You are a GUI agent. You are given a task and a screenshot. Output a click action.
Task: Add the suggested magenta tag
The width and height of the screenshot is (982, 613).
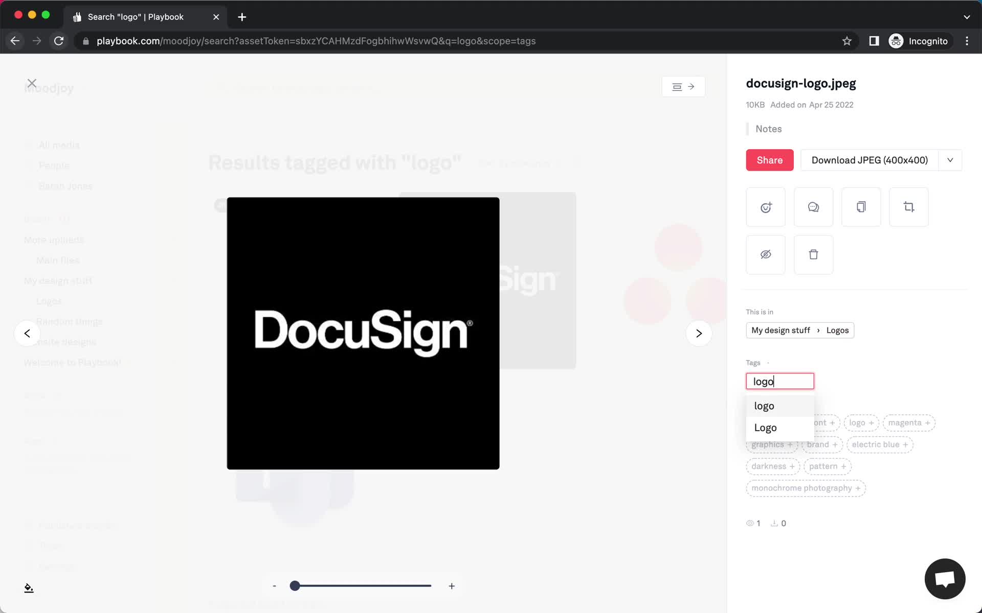pyautogui.click(x=909, y=422)
